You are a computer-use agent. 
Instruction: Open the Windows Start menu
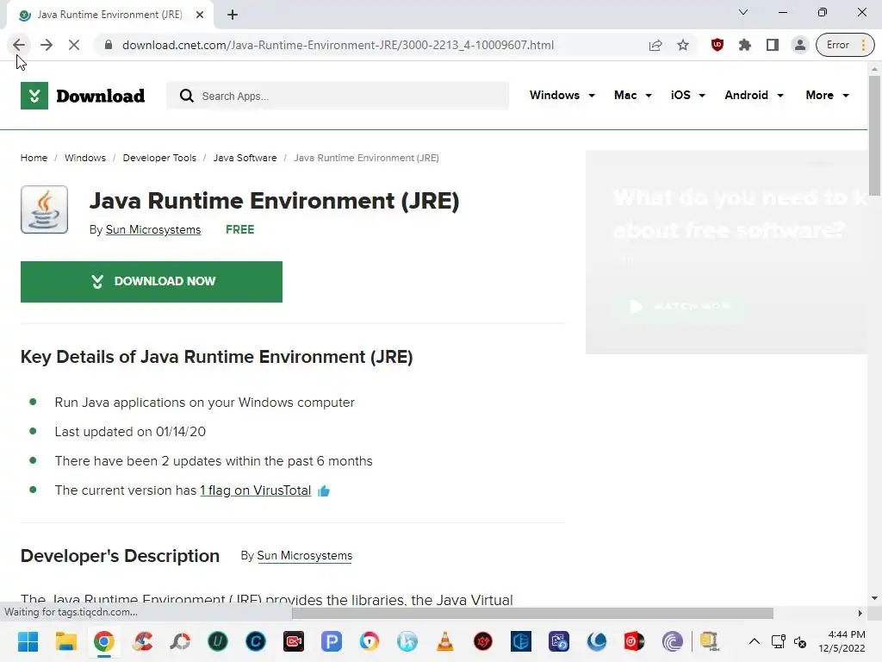[x=28, y=641]
